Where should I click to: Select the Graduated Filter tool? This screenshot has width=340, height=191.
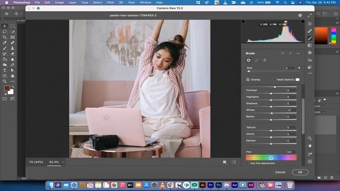[x=310, y=46]
